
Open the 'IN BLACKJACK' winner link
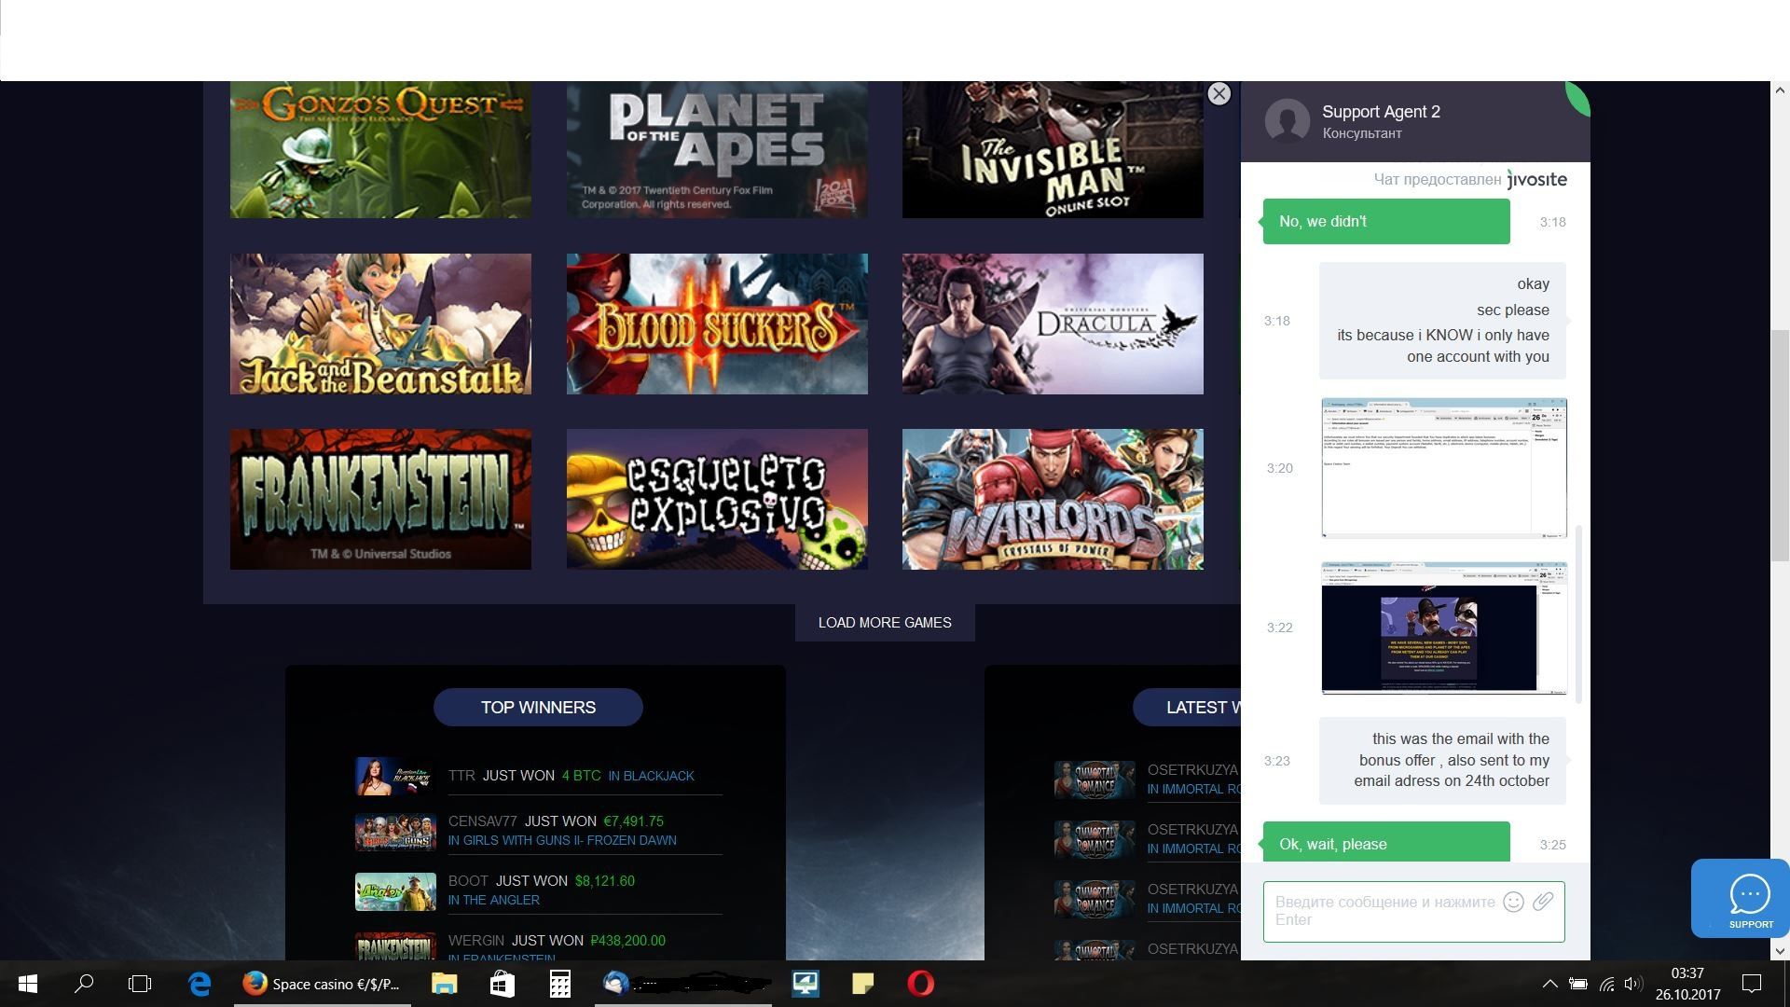tap(651, 776)
